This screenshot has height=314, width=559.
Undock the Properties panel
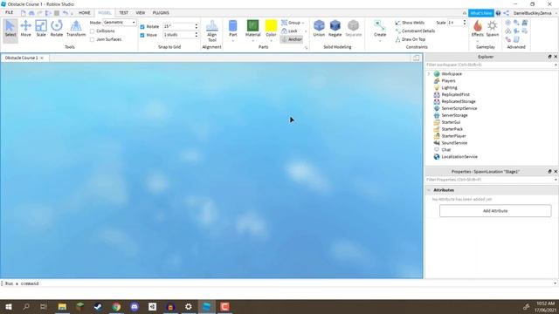[x=549, y=171]
